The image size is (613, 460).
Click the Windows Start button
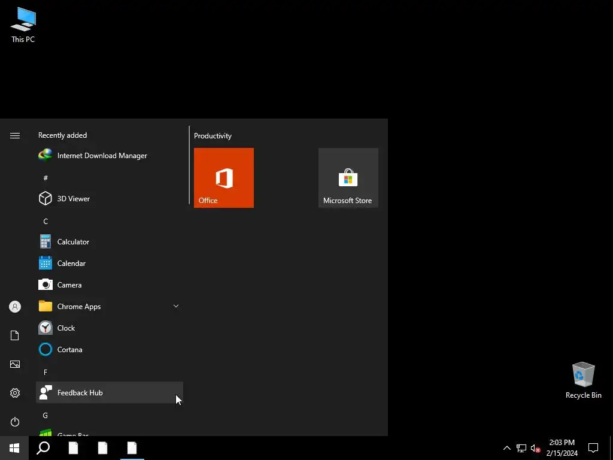[x=14, y=448]
